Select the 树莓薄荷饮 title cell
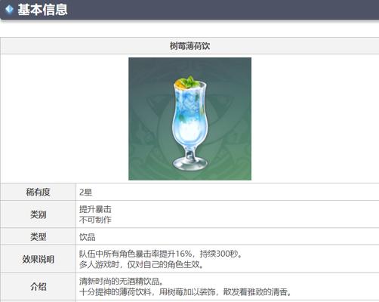 [189, 46]
